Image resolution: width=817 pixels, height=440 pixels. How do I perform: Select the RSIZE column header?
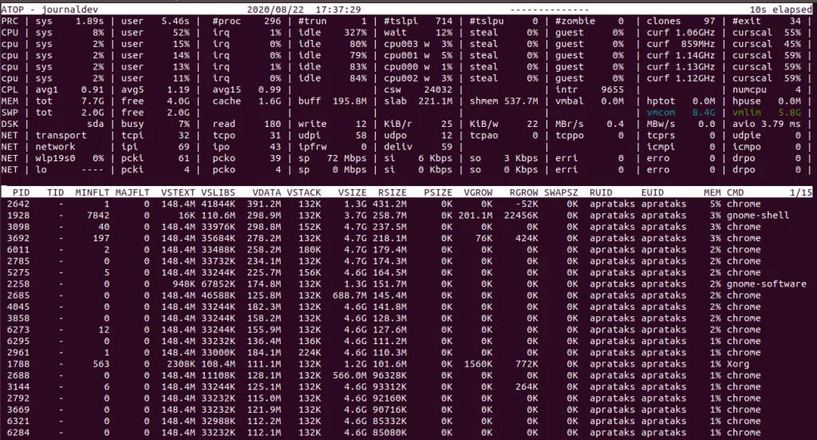tap(393, 193)
